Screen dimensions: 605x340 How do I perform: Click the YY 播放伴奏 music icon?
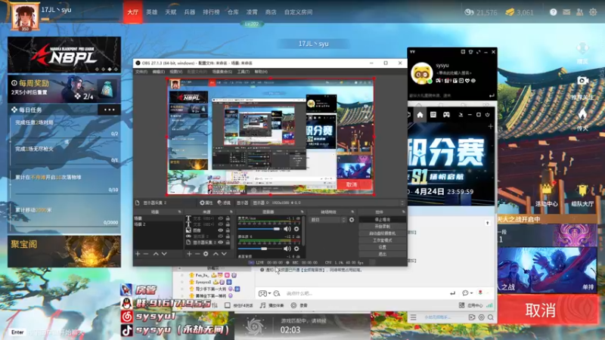(262, 305)
